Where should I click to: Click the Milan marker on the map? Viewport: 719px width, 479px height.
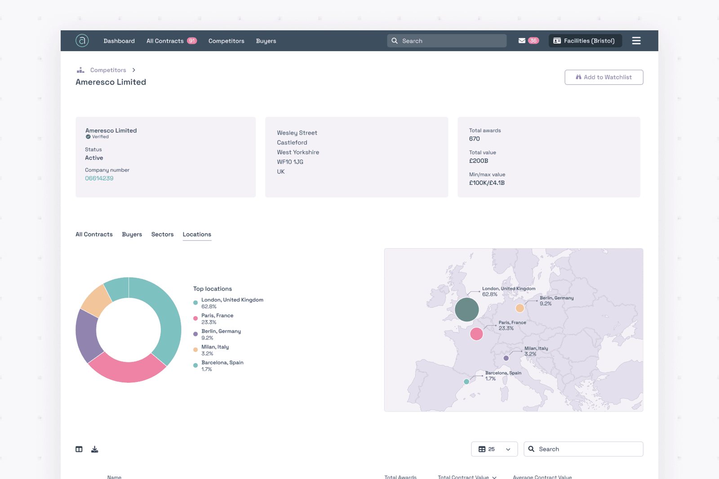pyautogui.click(x=506, y=358)
